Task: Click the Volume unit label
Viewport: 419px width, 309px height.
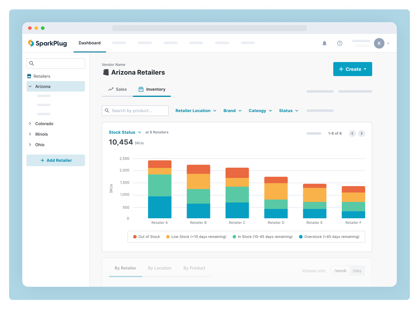Action: [314, 271]
